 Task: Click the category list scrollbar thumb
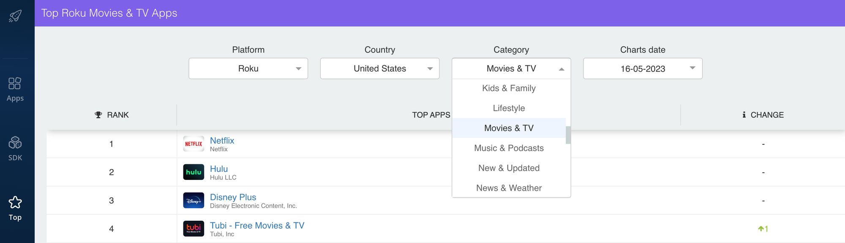pos(568,135)
